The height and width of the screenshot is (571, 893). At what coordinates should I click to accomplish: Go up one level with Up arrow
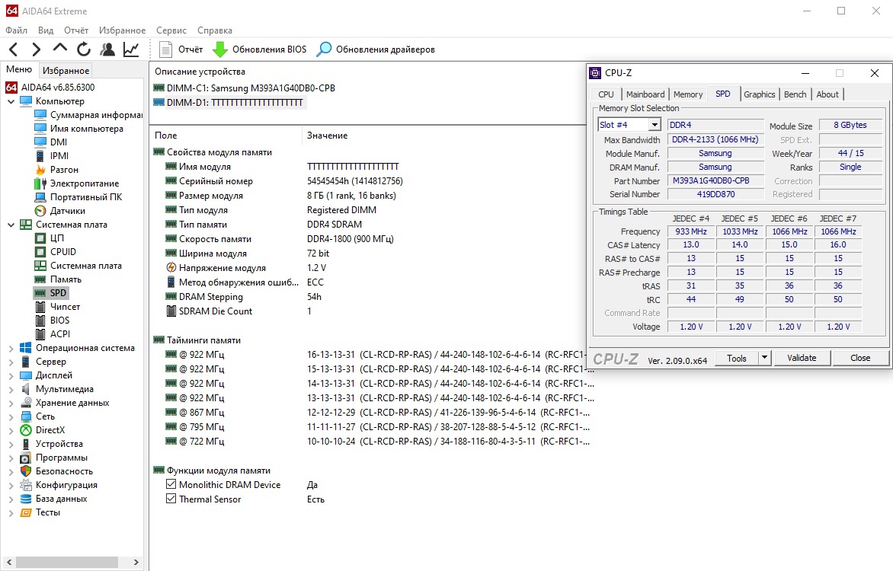(59, 49)
